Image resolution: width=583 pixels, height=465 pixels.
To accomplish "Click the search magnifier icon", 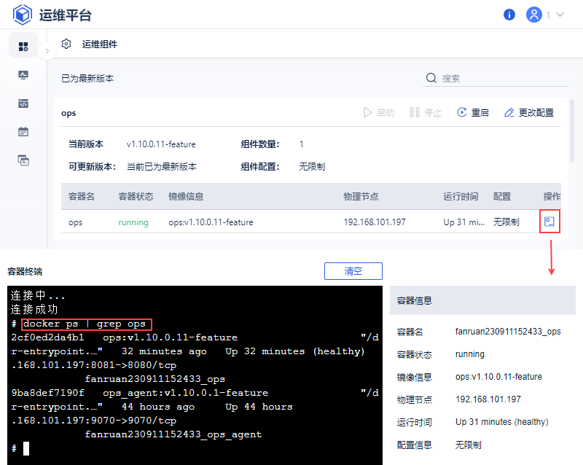I will tap(431, 78).
